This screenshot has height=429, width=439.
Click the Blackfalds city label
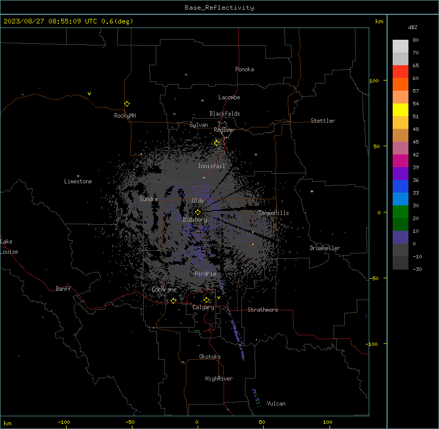click(x=225, y=114)
